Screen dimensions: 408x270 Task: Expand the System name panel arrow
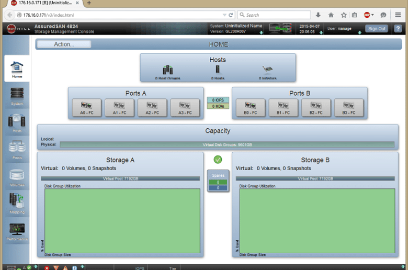(x=261, y=32)
